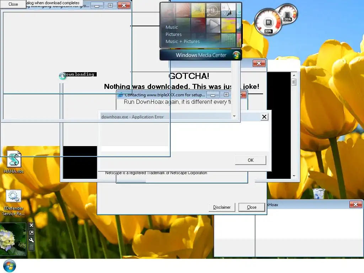Click the CPU meter gadget dial
364x273 pixels.
268,22
